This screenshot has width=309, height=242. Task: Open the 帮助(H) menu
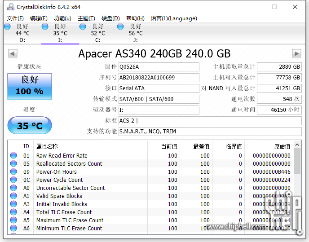click(135, 18)
